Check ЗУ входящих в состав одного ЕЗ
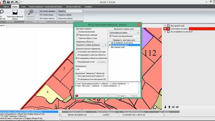 [77, 79]
